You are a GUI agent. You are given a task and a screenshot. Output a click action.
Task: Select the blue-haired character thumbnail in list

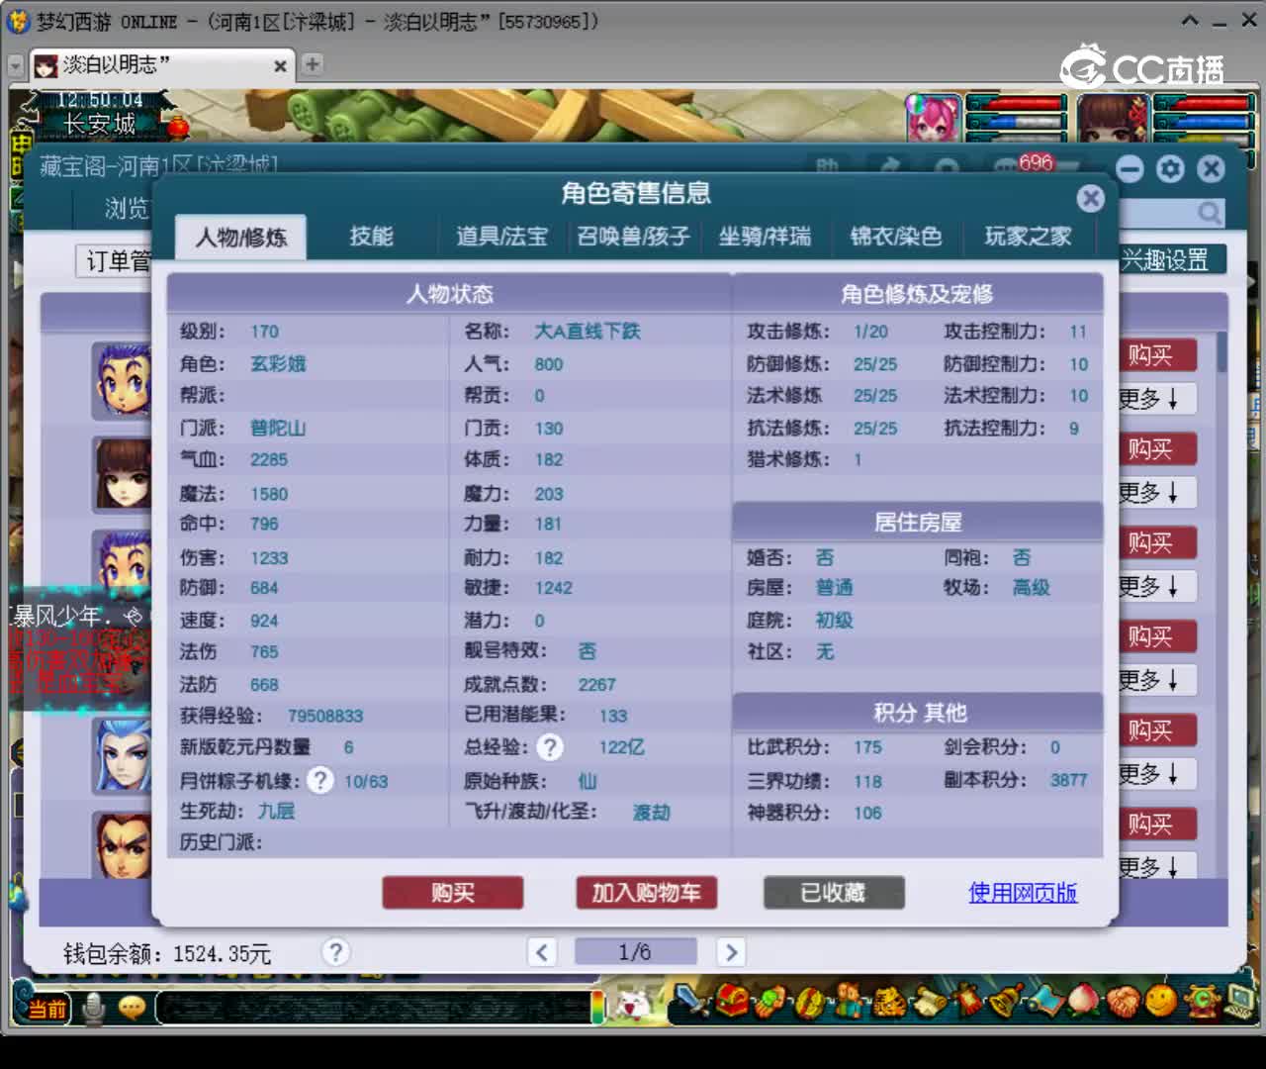coord(122,755)
